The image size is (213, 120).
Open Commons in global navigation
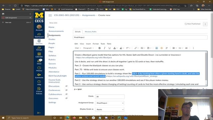(x=39, y=76)
